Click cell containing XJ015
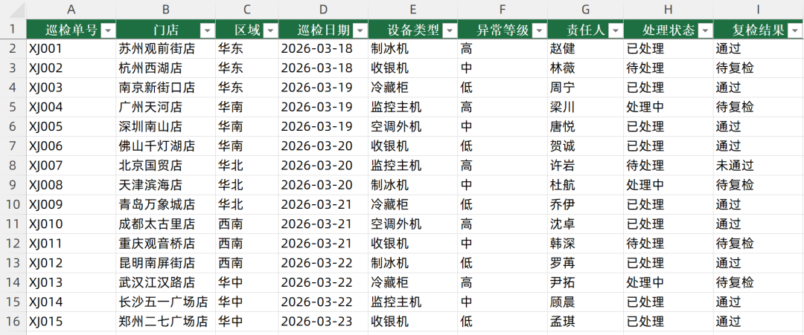This screenshot has height=335, width=804. coord(71,321)
